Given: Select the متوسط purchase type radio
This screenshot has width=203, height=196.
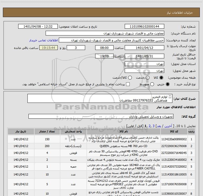Looking at the screenshot, I should 152,84.
